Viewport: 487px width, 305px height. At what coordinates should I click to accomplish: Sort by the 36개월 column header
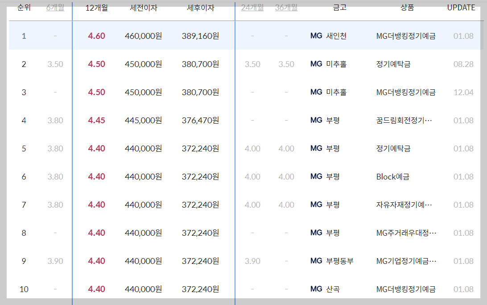pos(286,8)
